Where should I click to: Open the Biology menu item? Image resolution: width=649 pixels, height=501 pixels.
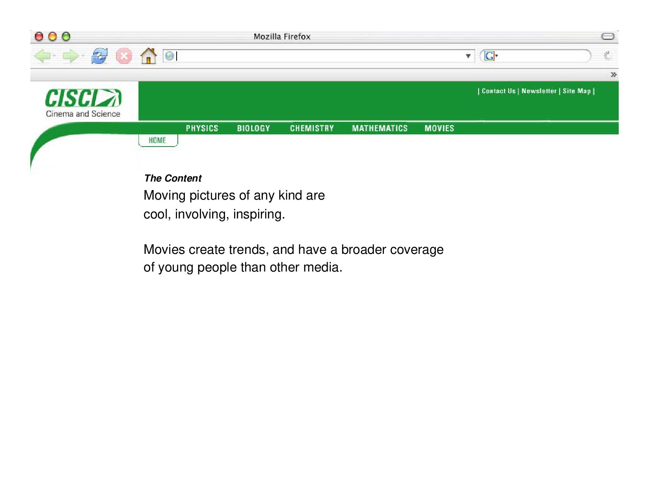254,128
